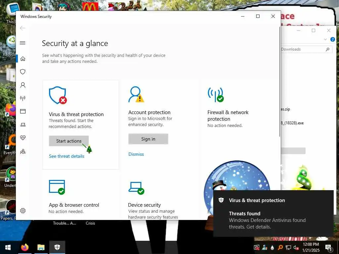This screenshot has height=254, width=339.
Task: Click the Account protection tile icon
Action: point(136,94)
